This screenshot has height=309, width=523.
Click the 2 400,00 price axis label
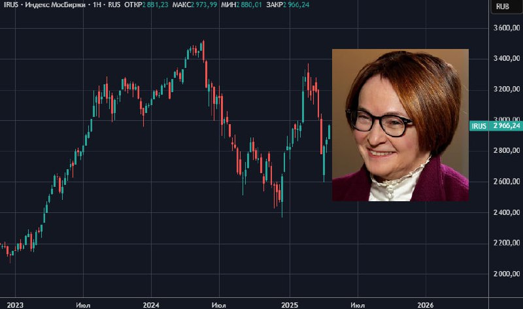506,212
